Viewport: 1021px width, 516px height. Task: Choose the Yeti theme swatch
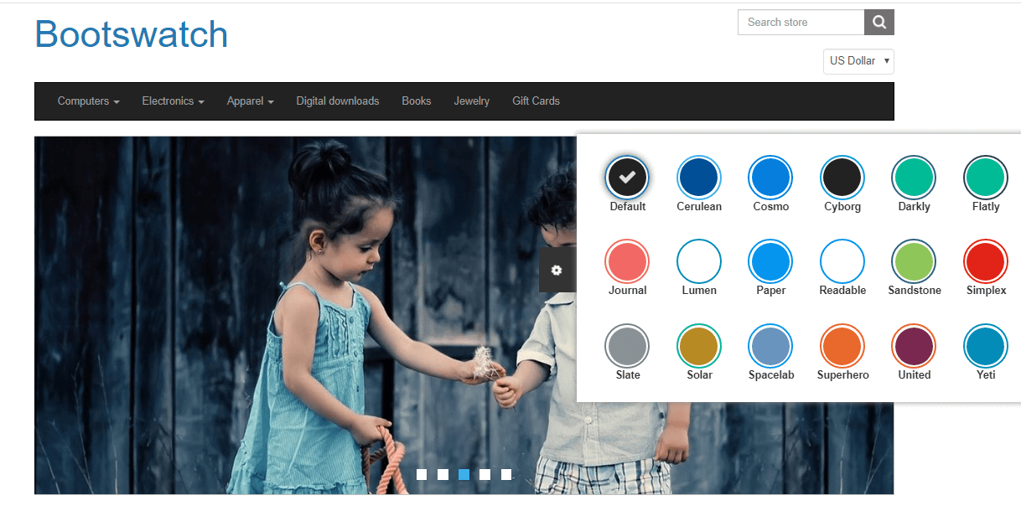pyautogui.click(x=986, y=345)
